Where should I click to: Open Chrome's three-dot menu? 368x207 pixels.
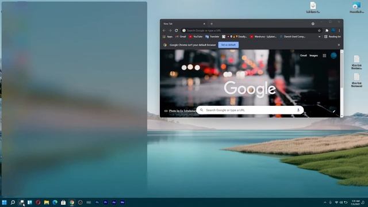339,30
